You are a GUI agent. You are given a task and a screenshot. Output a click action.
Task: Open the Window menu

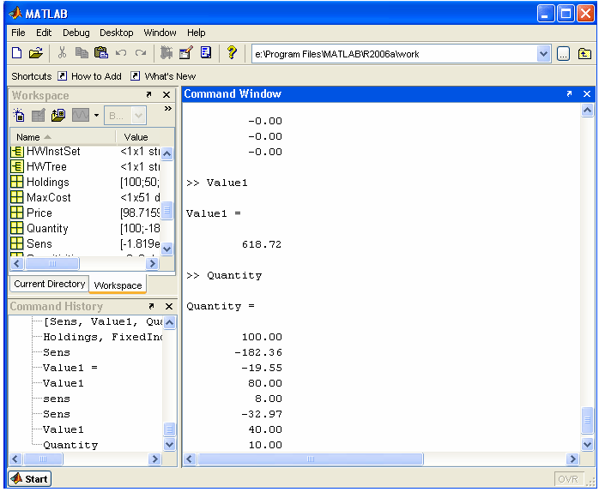point(160,33)
